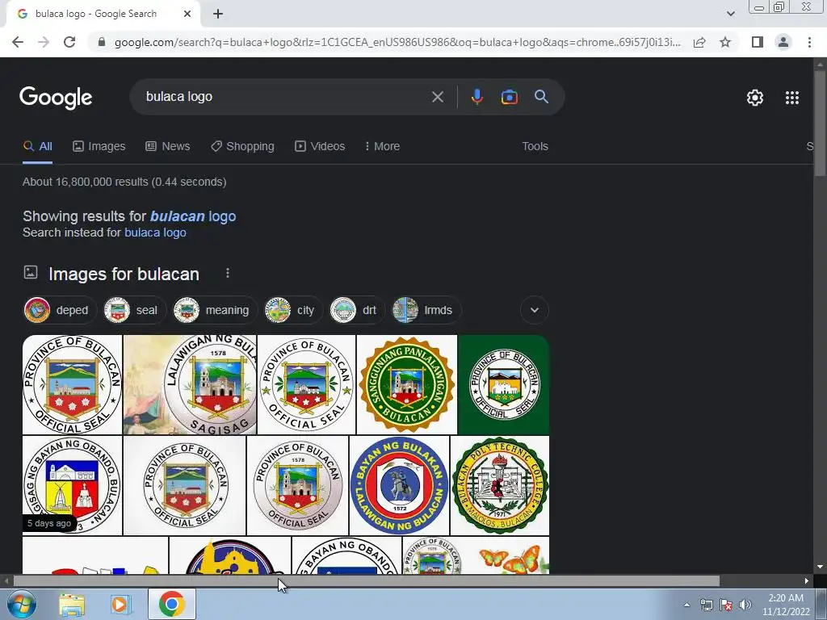Click the 'bulacan logo' corrected link
The height and width of the screenshot is (620, 827).
193,216
